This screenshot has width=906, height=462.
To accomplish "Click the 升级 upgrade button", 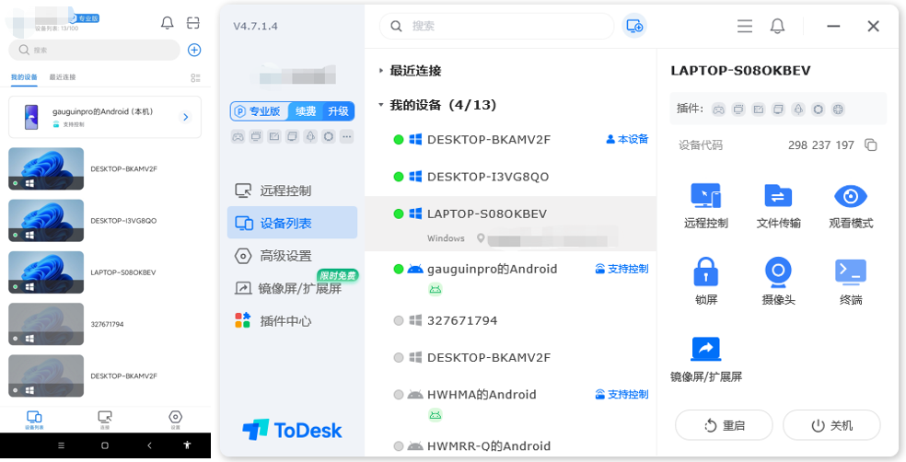I will click(x=338, y=111).
